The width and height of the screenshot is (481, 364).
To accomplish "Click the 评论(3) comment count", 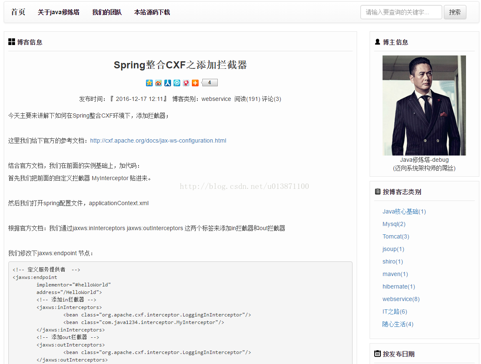I will pos(272,99).
